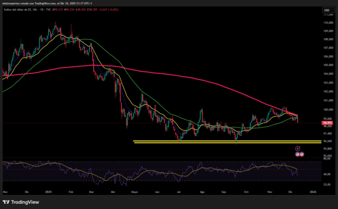Click the right US flag economic event icon

302,154
